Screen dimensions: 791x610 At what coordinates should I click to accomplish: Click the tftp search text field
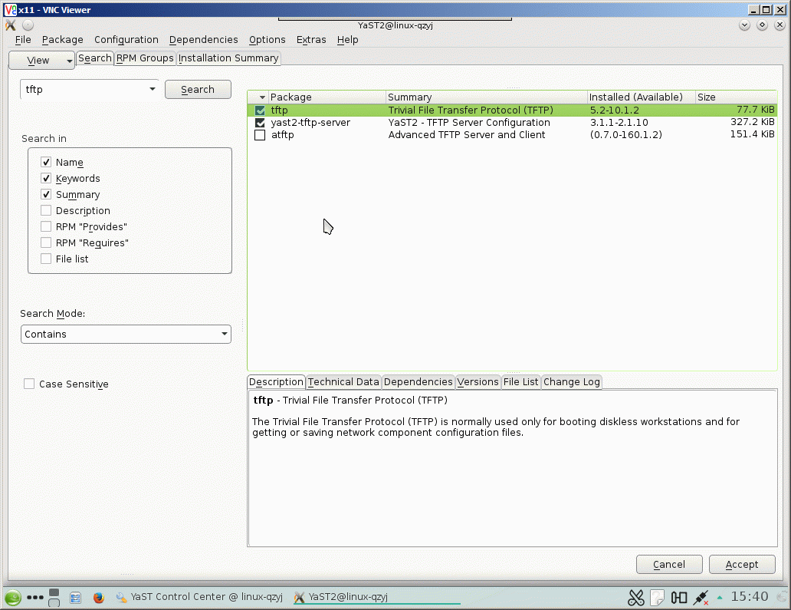(84, 89)
